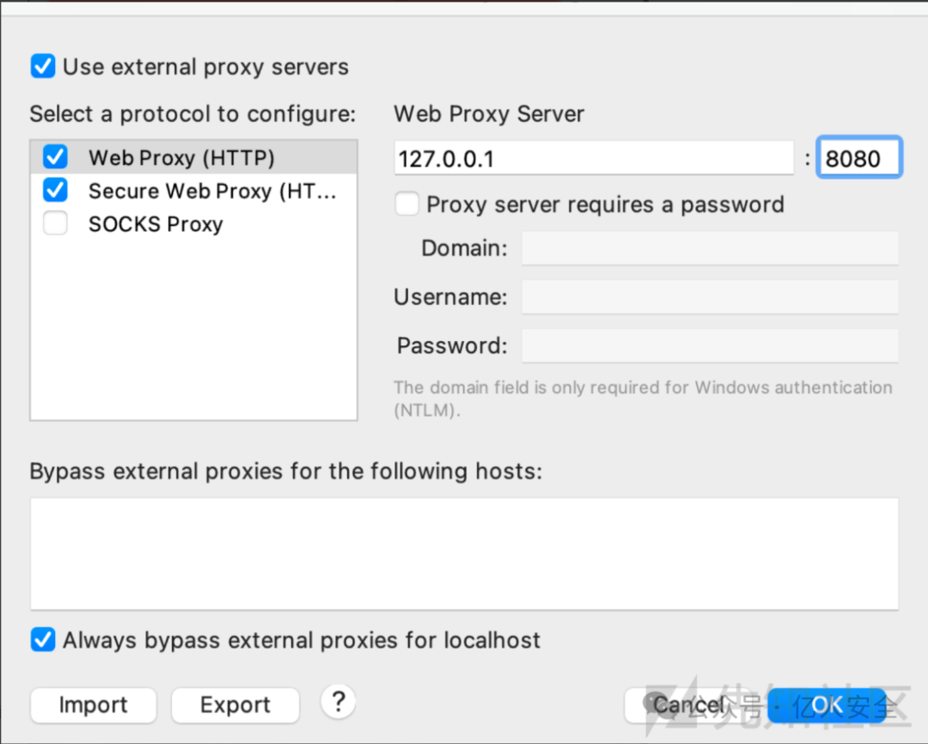Confirm settings with the OK button

pos(827,705)
